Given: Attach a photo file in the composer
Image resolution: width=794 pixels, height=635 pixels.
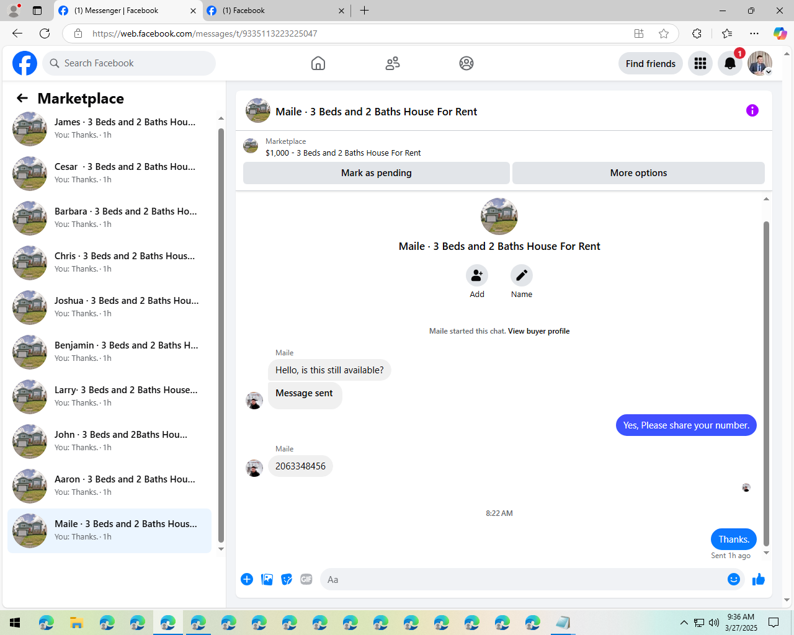Looking at the screenshot, I should [x=267, y=579].
